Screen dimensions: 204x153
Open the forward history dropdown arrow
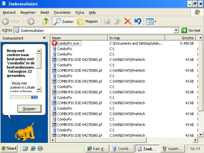[38, 21]
